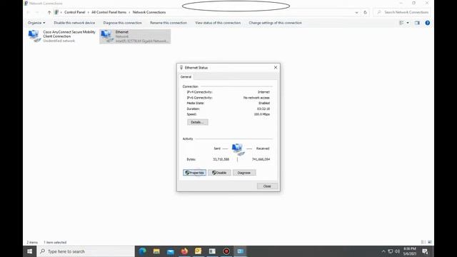Click View status of this connection

pyautogui.click(x=218, y=23)
